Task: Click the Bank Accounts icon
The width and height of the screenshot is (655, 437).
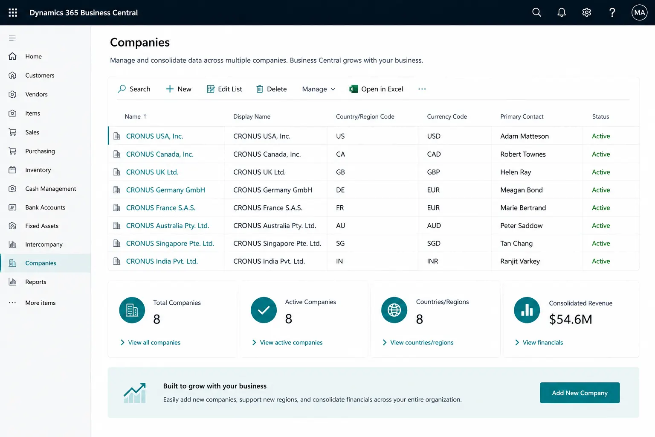Action: 12,207
